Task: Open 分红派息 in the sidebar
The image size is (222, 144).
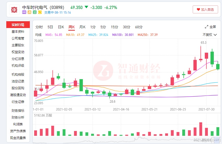Action: 18,59
